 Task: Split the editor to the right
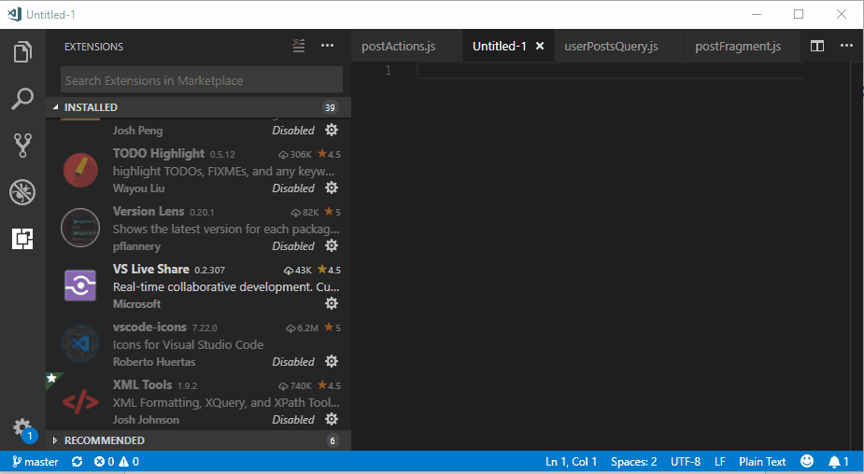pyautogui.click(x=817, y=47)
